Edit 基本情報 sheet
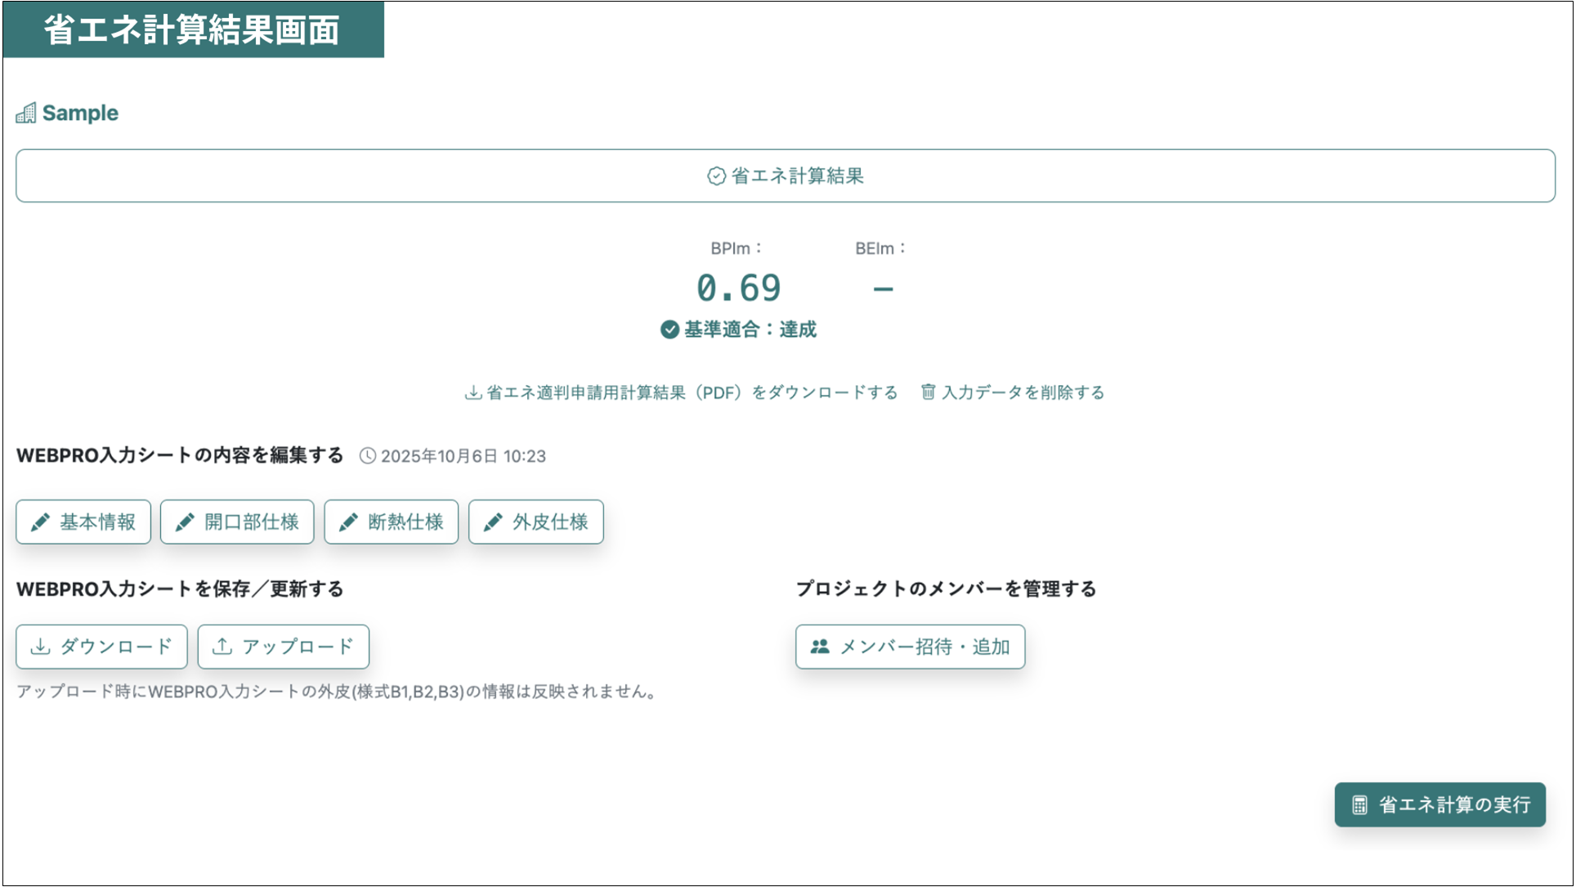Screen dimensions: 1576x887 click(x=83, y=522)
